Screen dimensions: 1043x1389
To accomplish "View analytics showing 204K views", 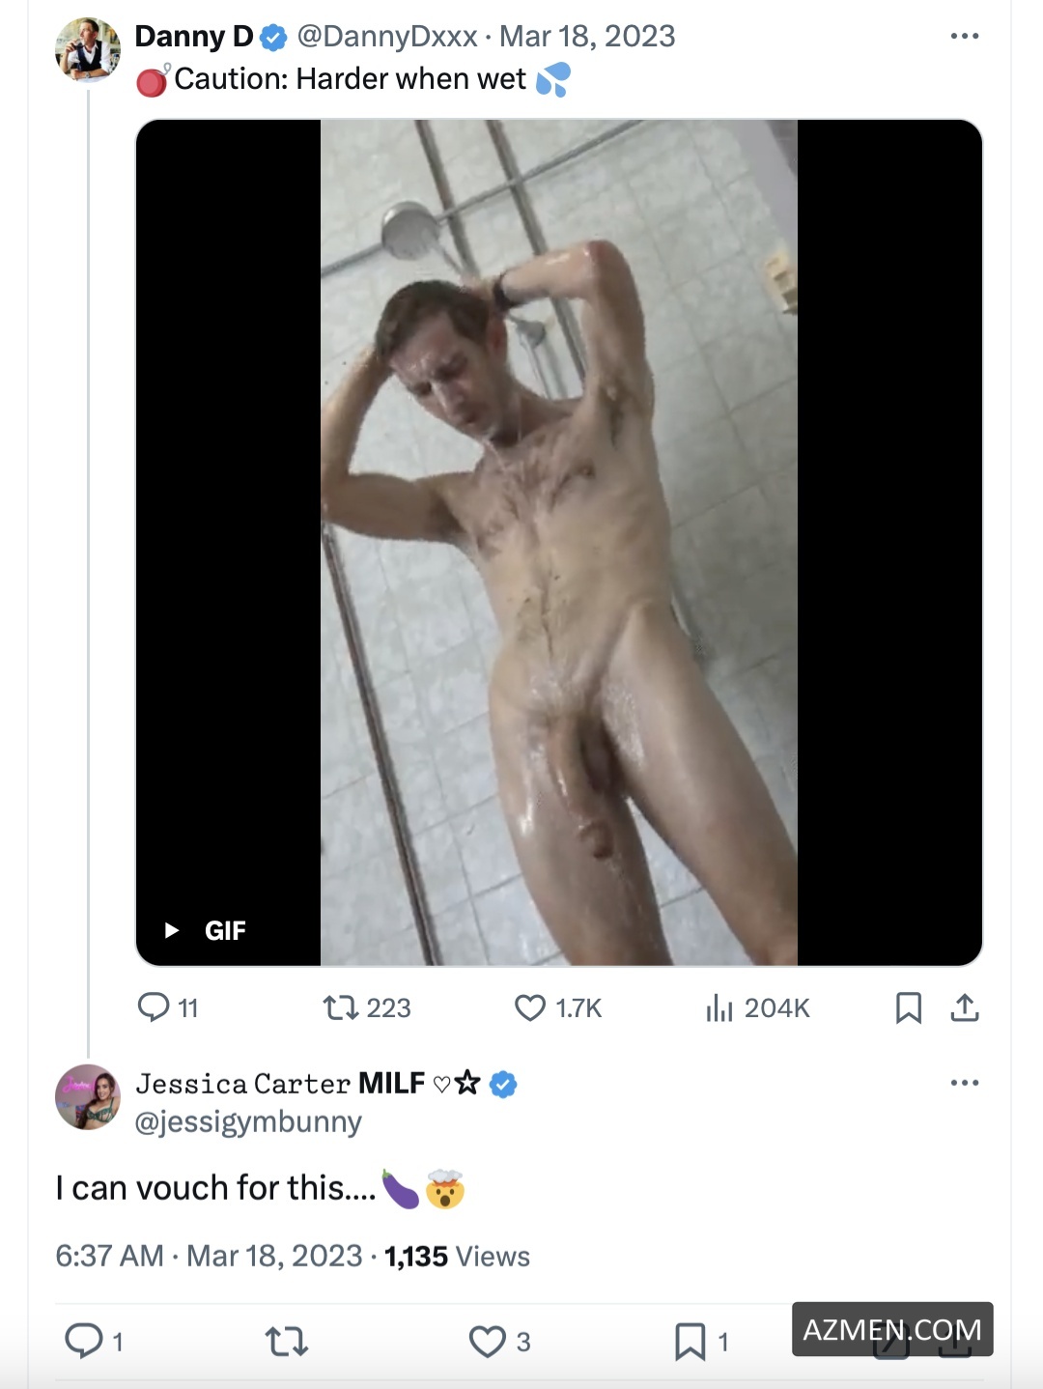I will (720, 1007).
